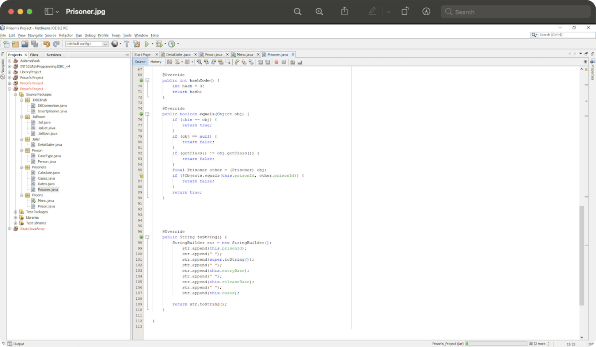Viewport: 596px width, 347px height.
Task: Switch editor to Source view
Action: click(140, 62)
